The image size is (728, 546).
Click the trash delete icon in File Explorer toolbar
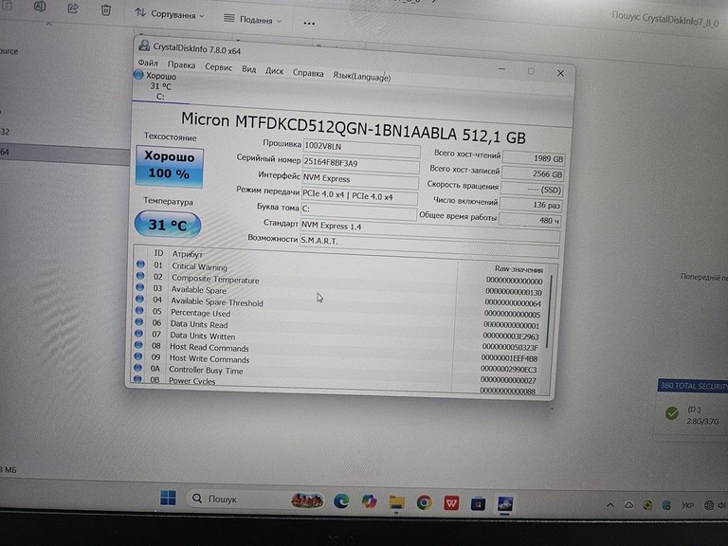(x=106, y=10)
